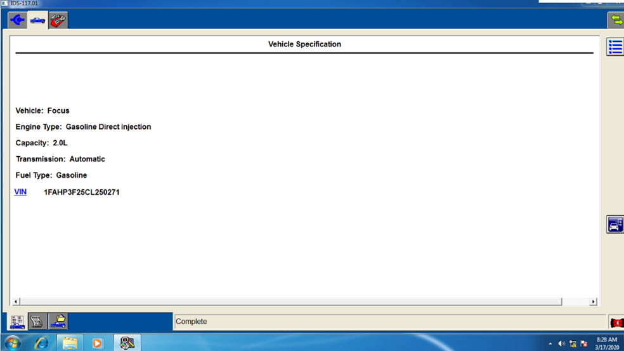Open the taskbar clock 8:28 AM
This screenshot has height=351, width=624.
coord(607,343)
